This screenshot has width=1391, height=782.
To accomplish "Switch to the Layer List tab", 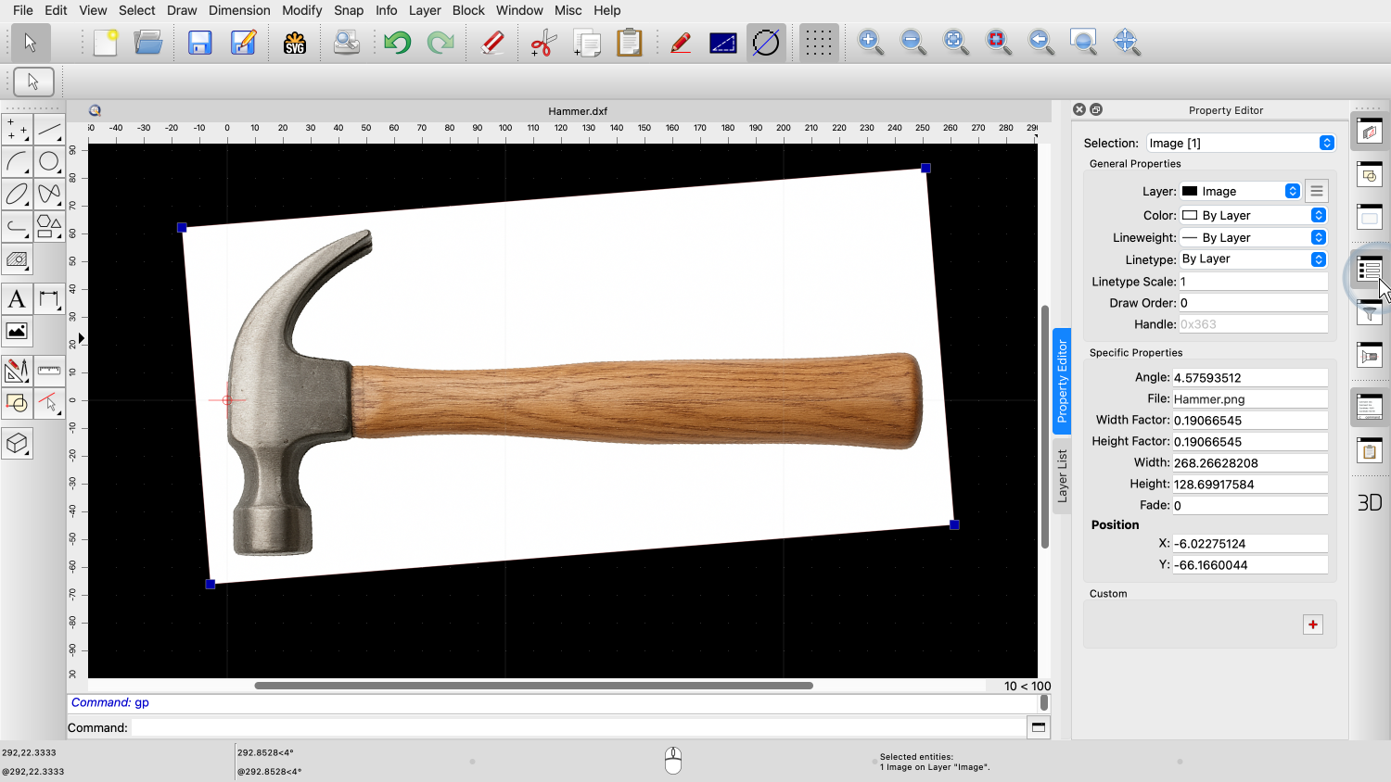I will [x=1063, y=475].
